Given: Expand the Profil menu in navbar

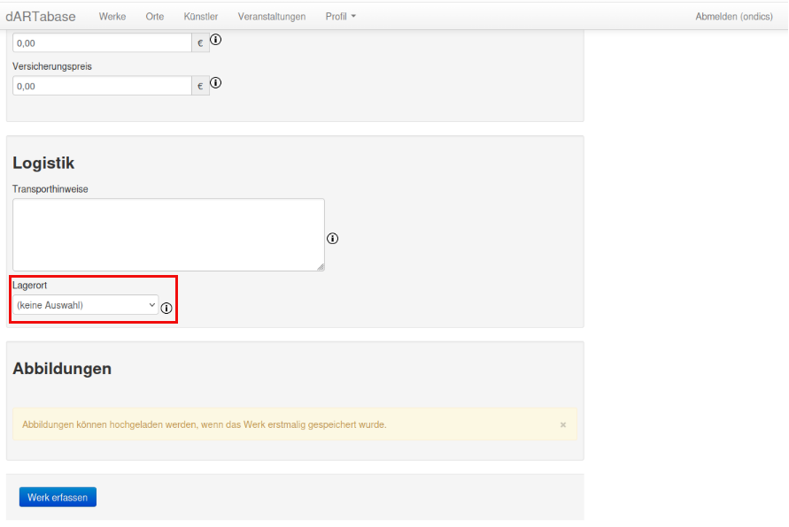Looking at the screenshot, I should tap(340, 17).
